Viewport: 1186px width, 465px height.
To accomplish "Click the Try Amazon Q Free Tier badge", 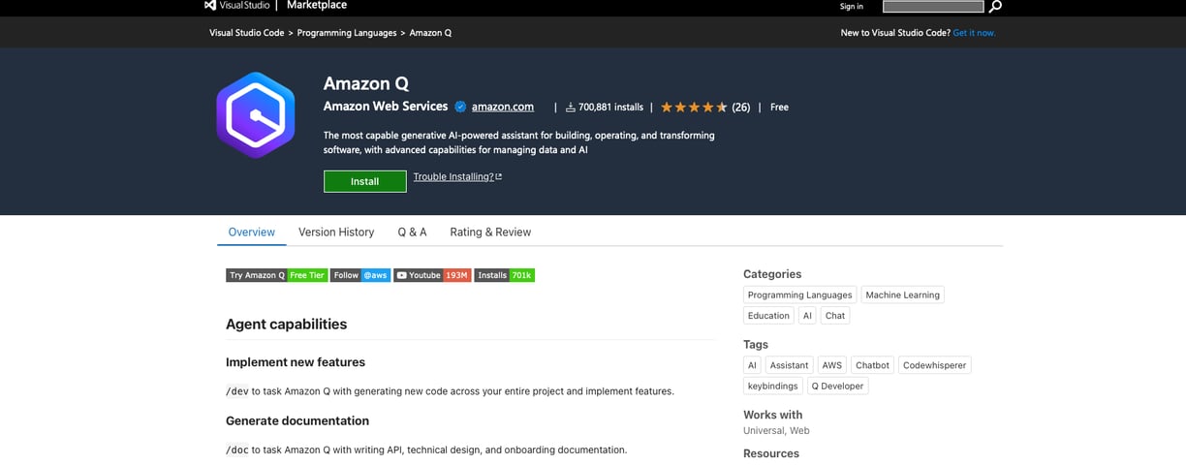I will 276,275.
